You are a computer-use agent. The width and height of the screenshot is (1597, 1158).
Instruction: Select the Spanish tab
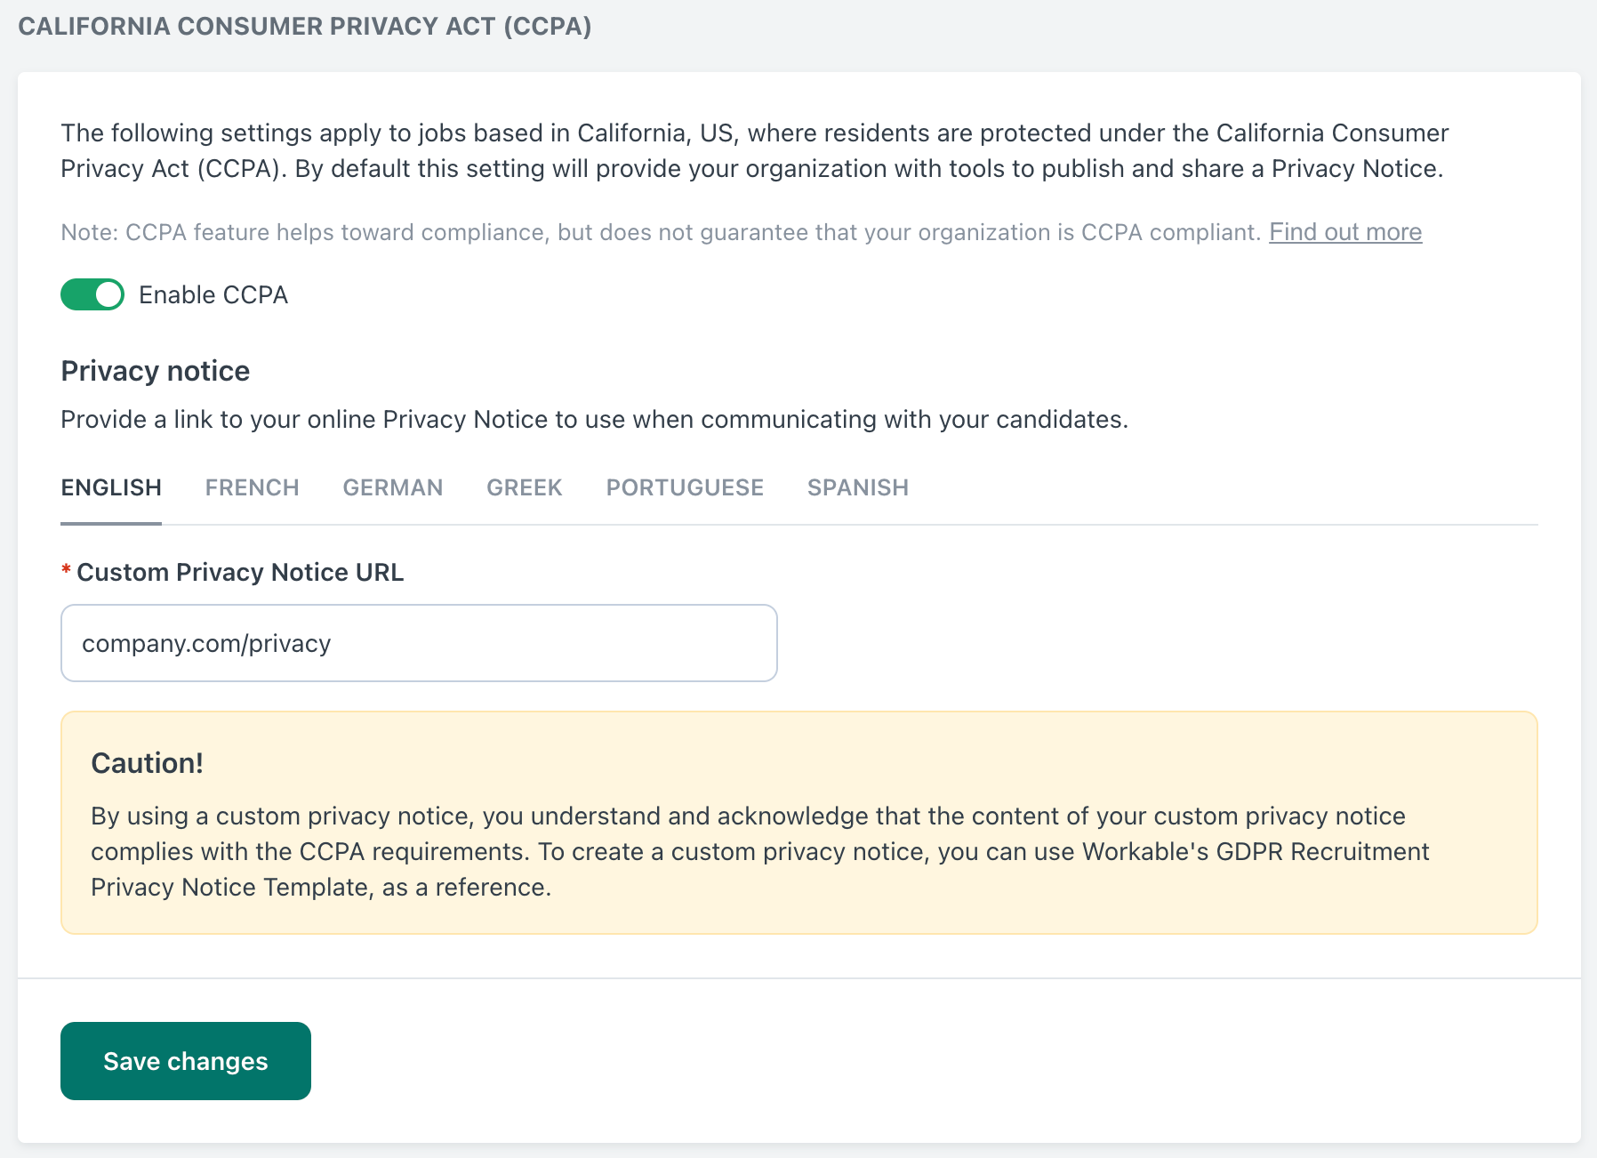858,487
